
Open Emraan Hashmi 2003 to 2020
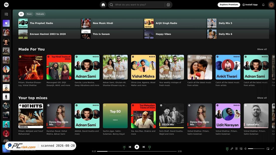[49, 34]
